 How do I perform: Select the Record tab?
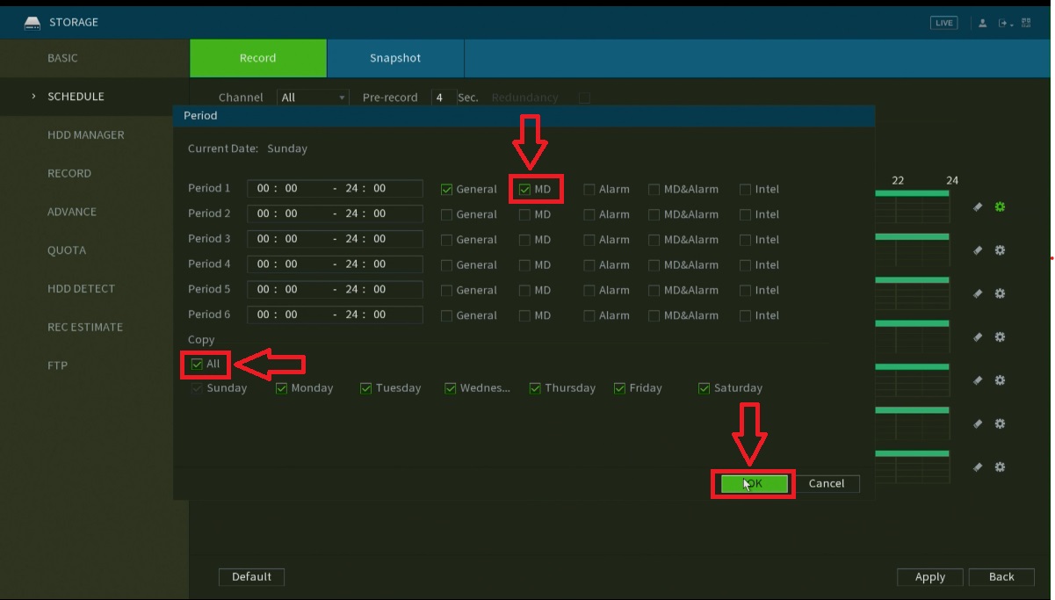pyautogui.click(x=258, y=58)
